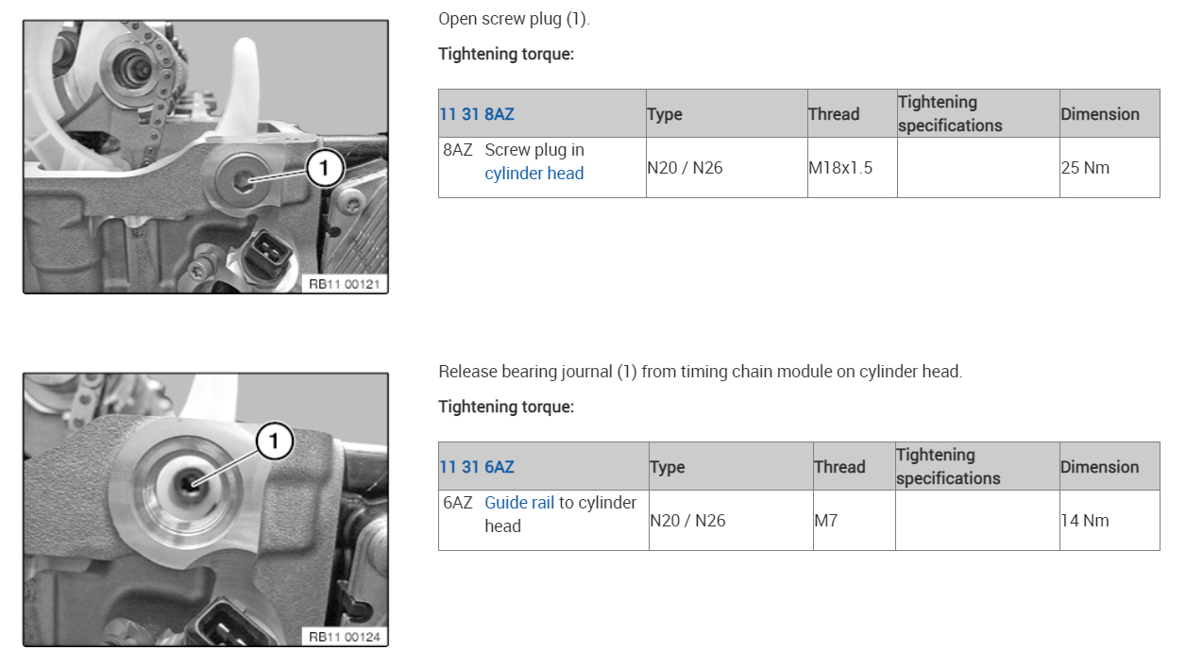The height and width of the screenshot is (650, 1186).
Task: Click 'Tightening specifications' header in the 8AZ table
Action: click(x=949, y=113)
